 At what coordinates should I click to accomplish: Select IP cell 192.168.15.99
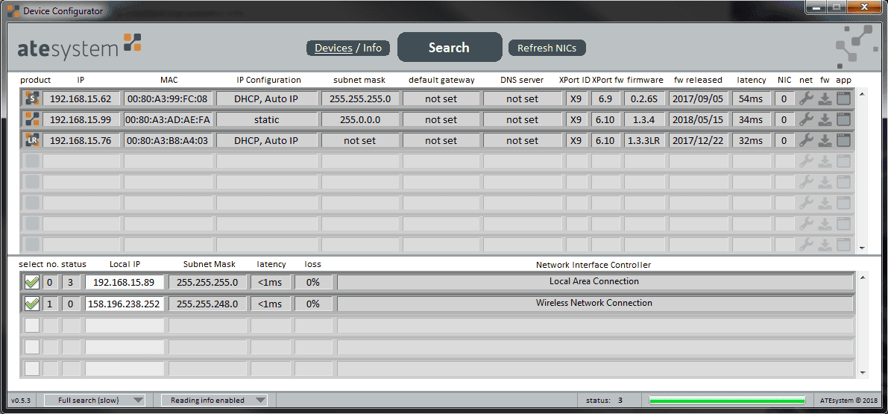pos(81,119)
